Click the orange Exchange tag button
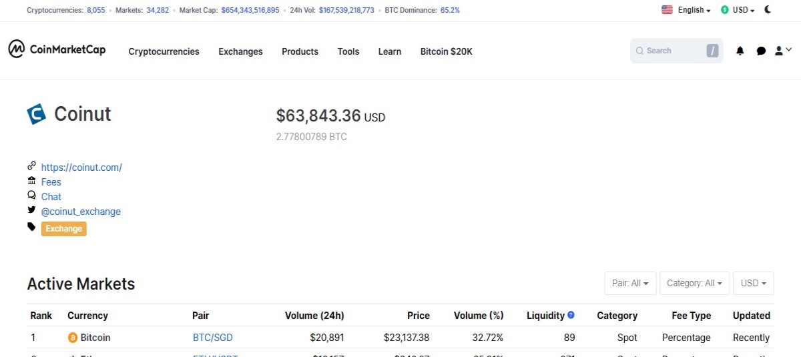 tap(63, 229)
